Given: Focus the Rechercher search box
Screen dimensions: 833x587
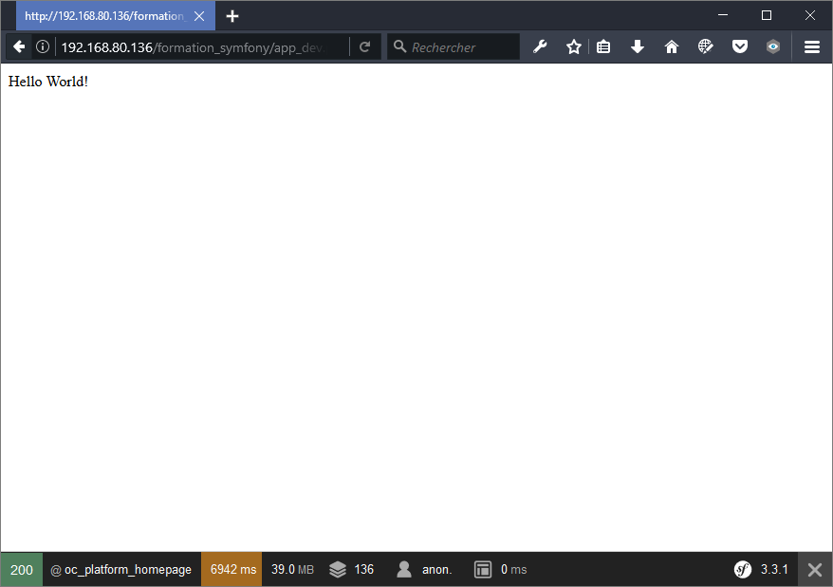Looking at the screenshot, I should [x=454, y=47].
